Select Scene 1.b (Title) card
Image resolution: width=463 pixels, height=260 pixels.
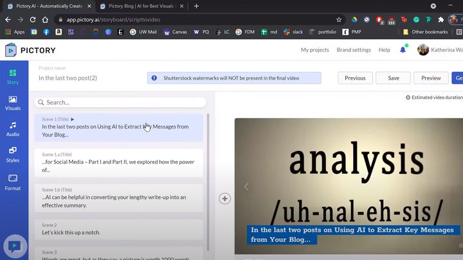(x=119, y=198)
